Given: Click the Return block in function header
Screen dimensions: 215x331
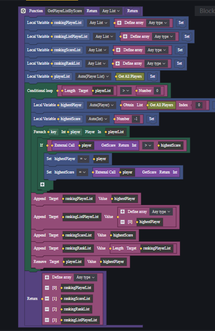Looking at the screenshot, I should coord(133,11).
